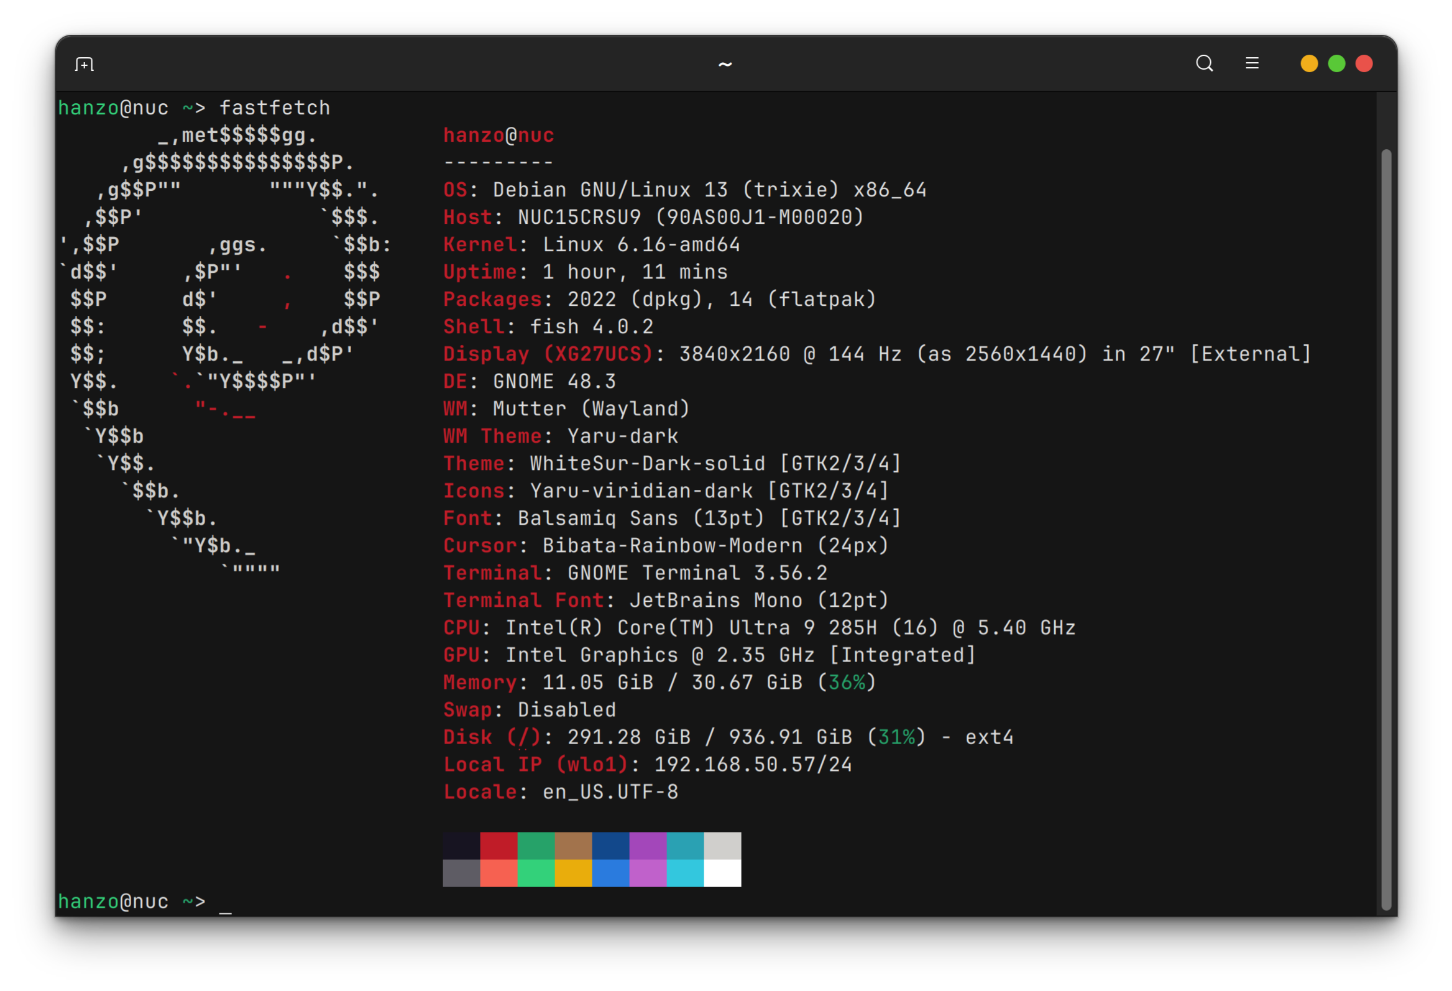Image resolution: width=1452 pixels, height=991 pixels.
Task: Click swap value 'Disabled'
Action: (x=567, y=710)
